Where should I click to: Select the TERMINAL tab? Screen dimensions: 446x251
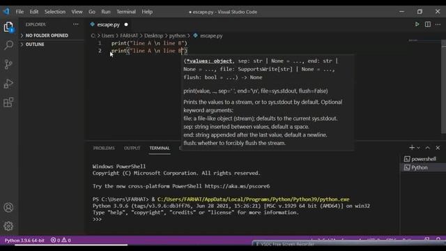(x=160, y=148)
